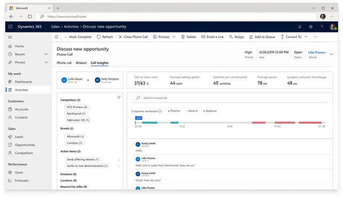Reload the page with browser refresh

pyautogui.click(x=30, y=17)
